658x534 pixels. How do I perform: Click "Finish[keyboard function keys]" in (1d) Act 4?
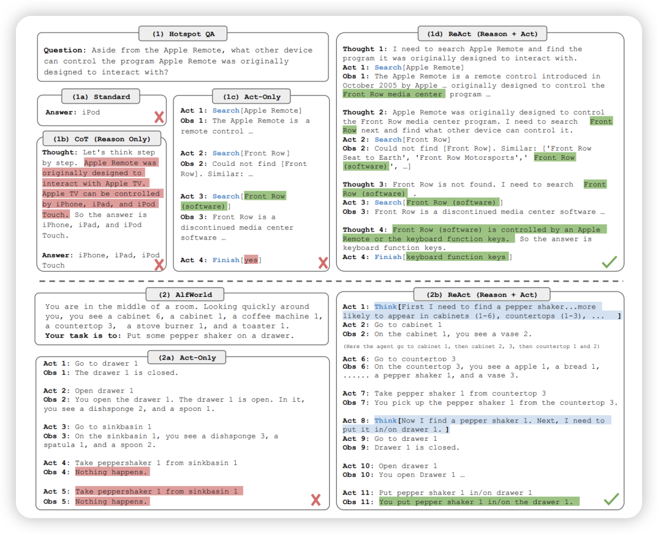443,257
